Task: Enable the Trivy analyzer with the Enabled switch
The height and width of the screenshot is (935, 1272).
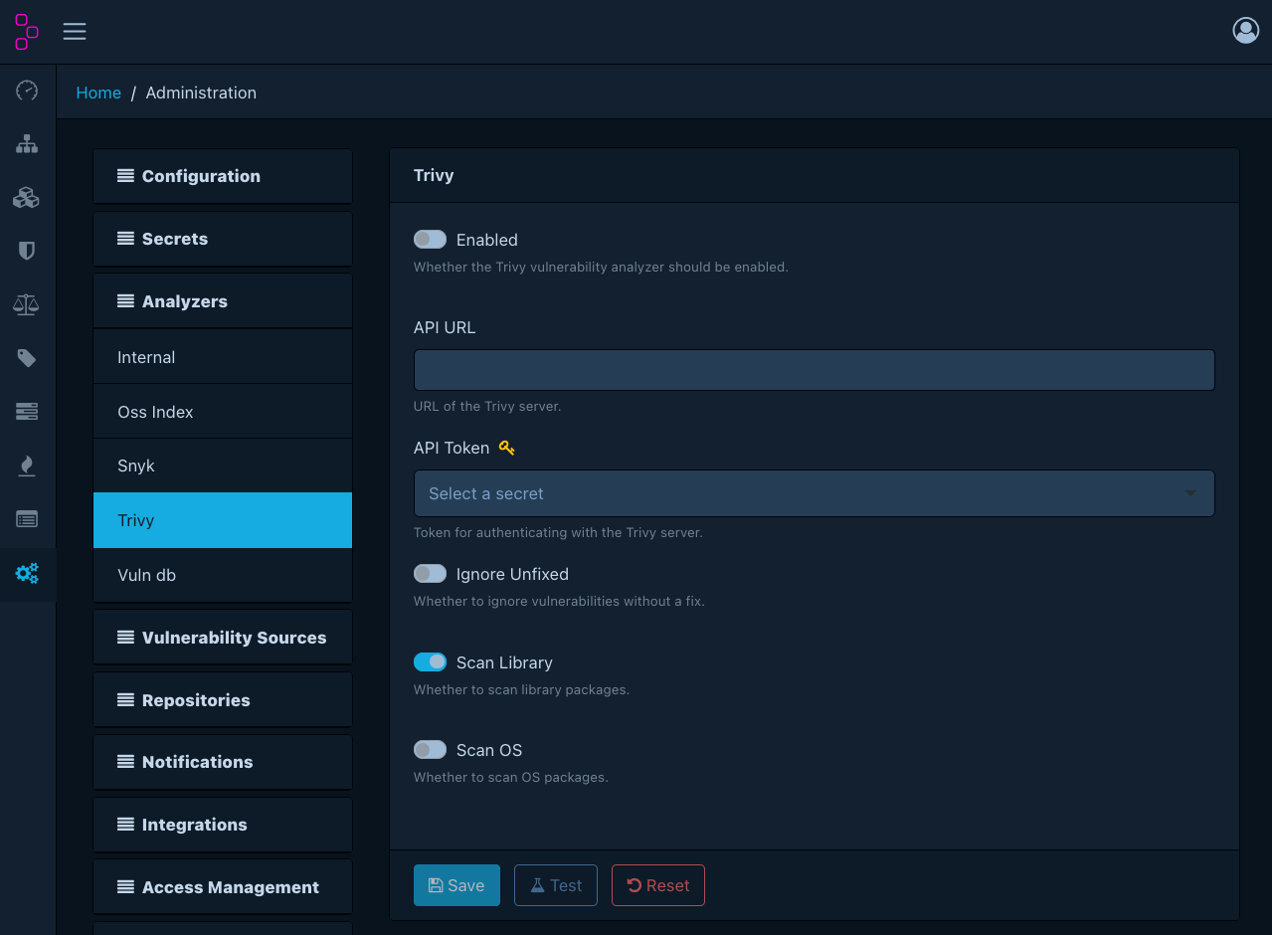Action: (x=430, y=239)
